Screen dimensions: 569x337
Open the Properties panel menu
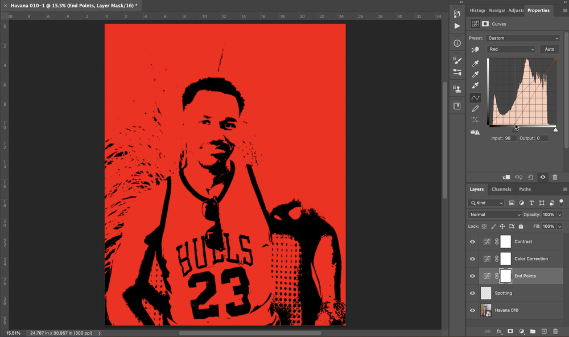tap(565, 10)
